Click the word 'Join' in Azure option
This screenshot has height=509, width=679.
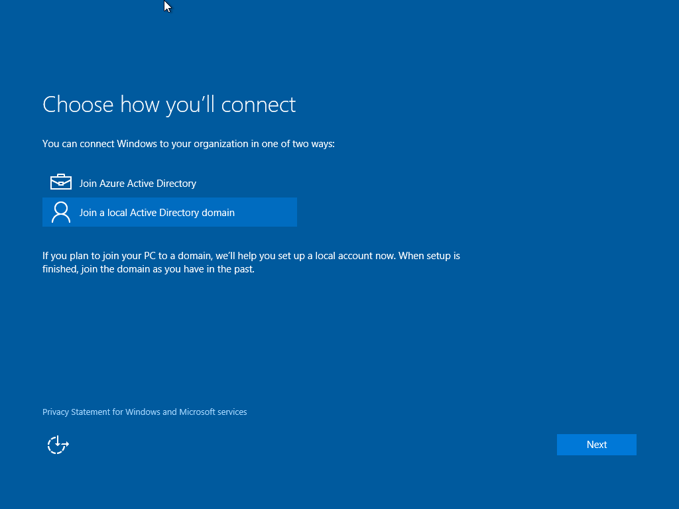tap(88, 184)
